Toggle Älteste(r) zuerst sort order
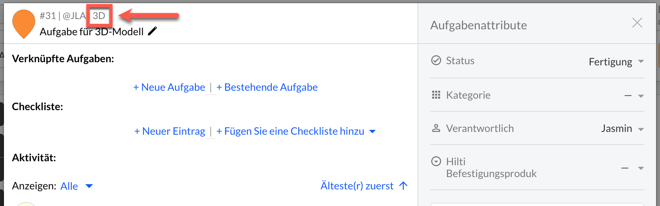The width and height of the screenshot is (660, 206). 357,186
